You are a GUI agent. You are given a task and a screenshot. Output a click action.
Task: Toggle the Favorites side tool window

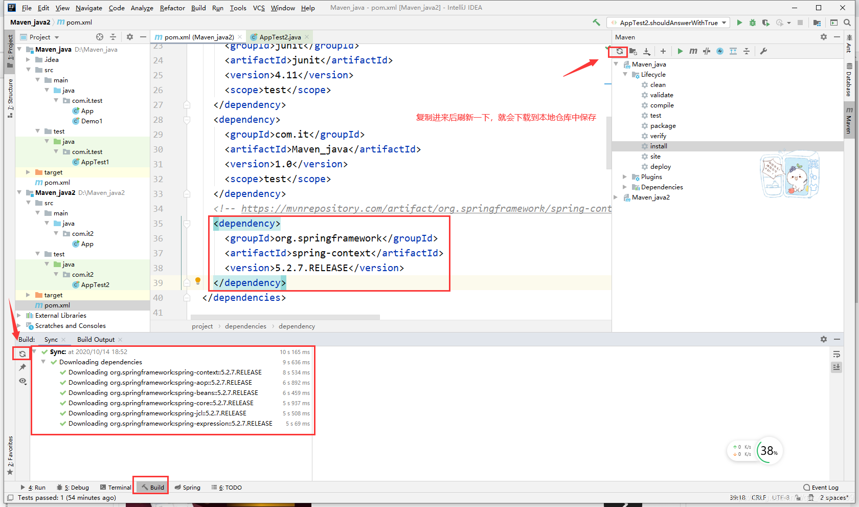(x=10, y=455)
